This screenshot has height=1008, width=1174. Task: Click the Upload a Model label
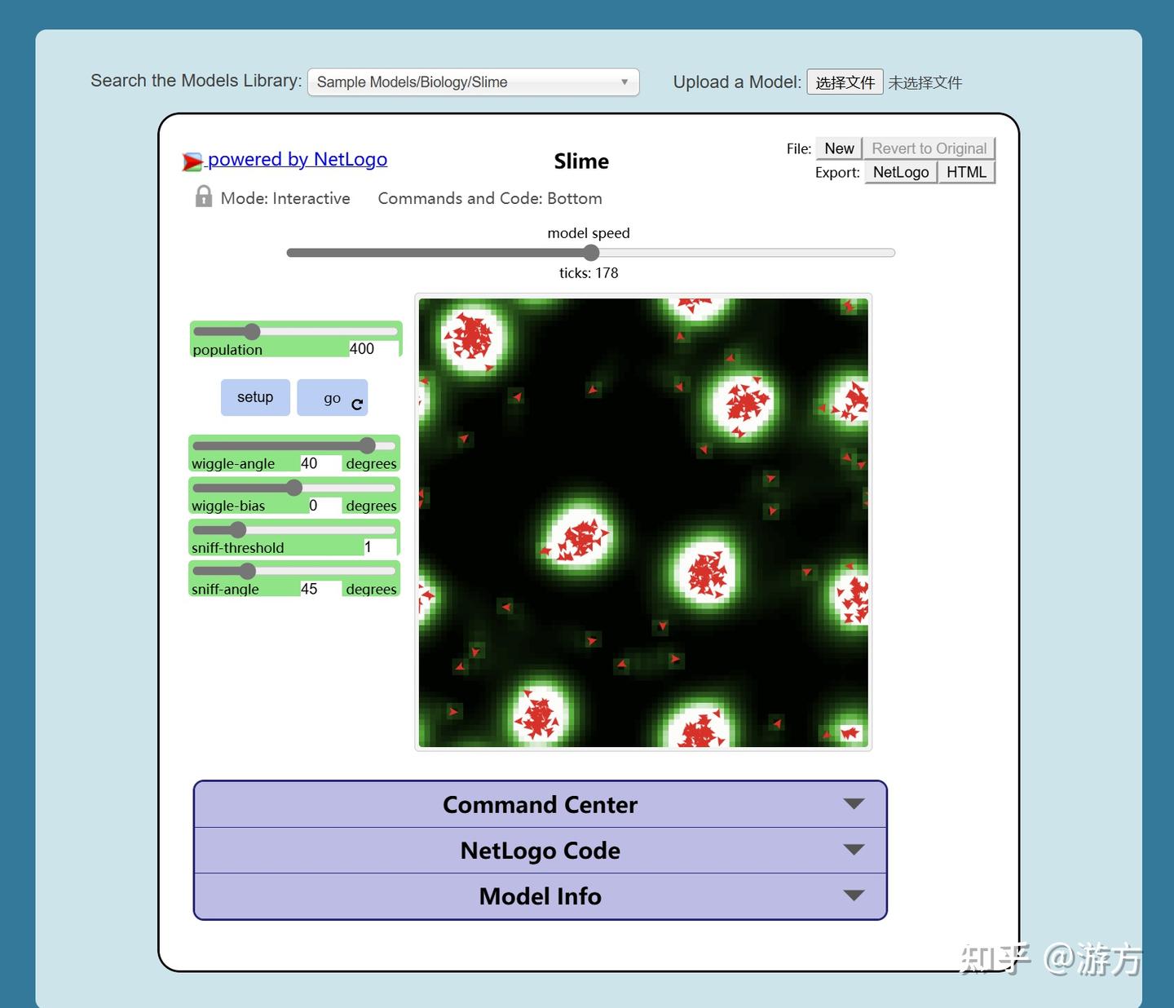pos(737,82)
